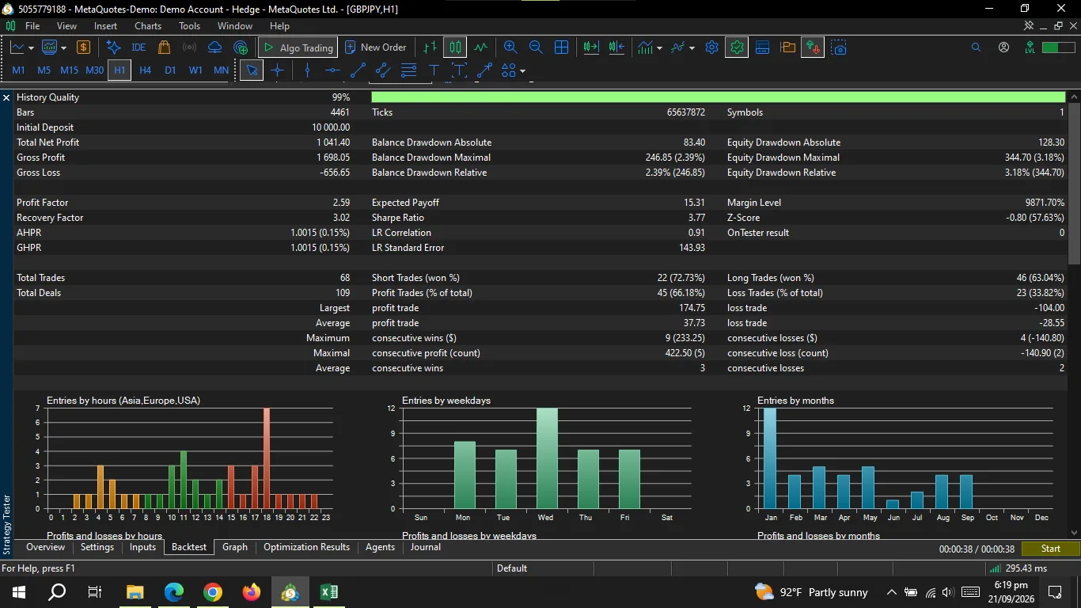Viewport: 1081px width, 608px height.
Task: Select the horizontal line drawing tool
Action: pos(332,70)
